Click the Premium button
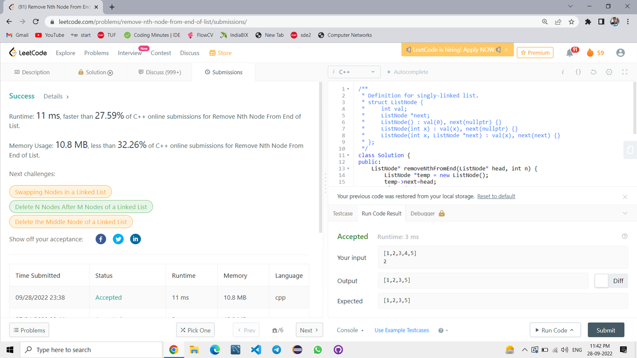The image size is (637, 358). click(535, 53)
